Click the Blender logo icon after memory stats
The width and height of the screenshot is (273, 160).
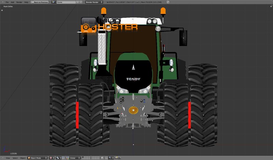(168, 2)
